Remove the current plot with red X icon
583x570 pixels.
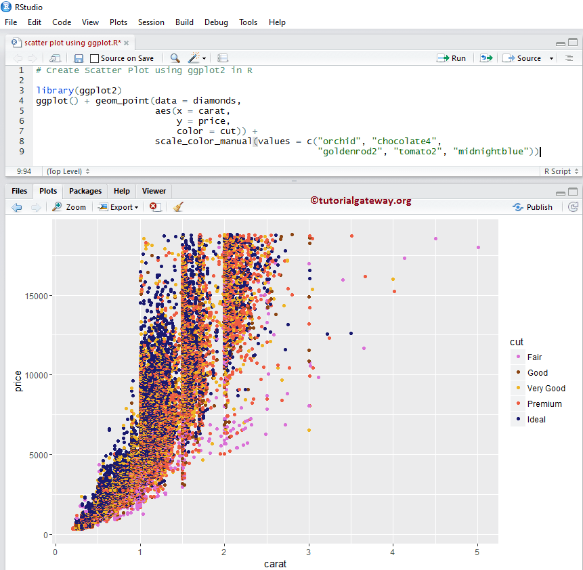pyautogui.click(x=154, y=207)
